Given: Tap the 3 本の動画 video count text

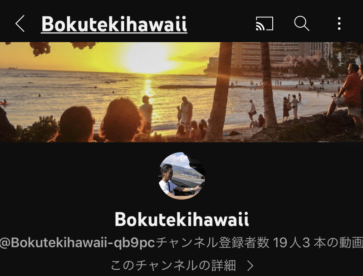Looking at the screenshot, I should [333, 243].
